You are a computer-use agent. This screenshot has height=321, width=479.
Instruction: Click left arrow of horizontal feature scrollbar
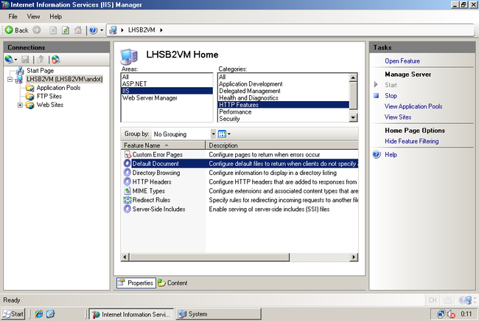125,257
